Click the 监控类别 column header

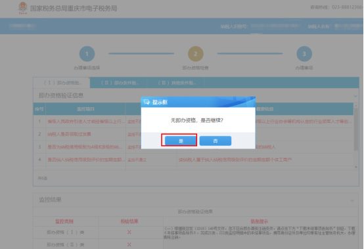pyautogui.click(x=64, y=221)
